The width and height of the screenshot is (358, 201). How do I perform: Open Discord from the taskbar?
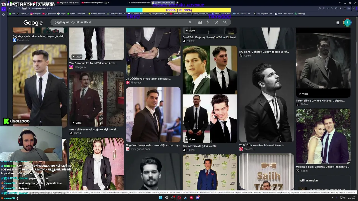tap(198, 198)
